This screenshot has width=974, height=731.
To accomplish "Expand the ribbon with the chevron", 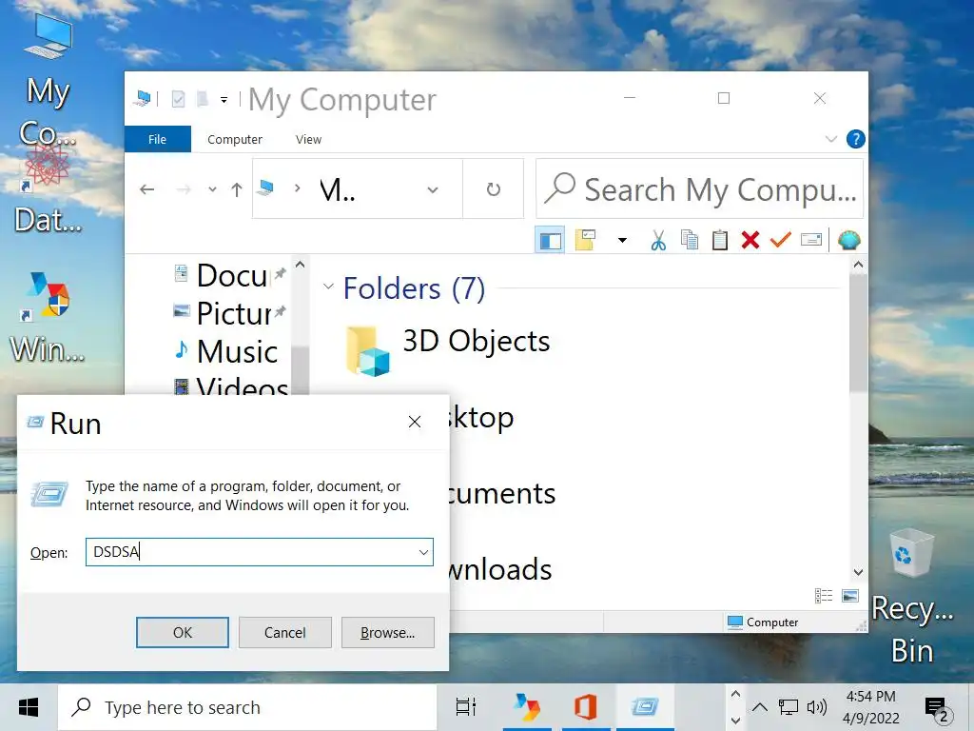I will tap(831, 139).
